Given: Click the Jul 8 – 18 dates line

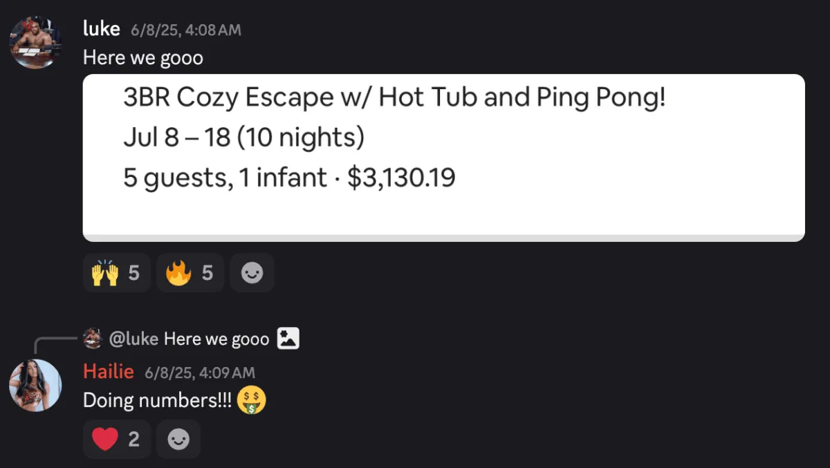Looking at the screenshot, I should point(243,138).
